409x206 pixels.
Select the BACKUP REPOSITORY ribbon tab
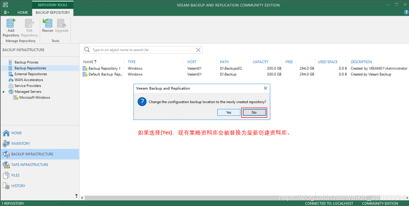point(53,12)
